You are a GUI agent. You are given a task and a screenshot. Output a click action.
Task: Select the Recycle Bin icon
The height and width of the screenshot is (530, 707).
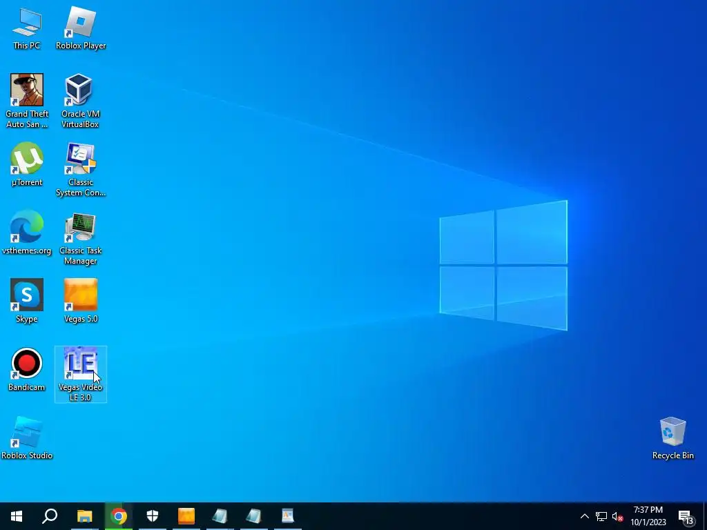[672, 438]
